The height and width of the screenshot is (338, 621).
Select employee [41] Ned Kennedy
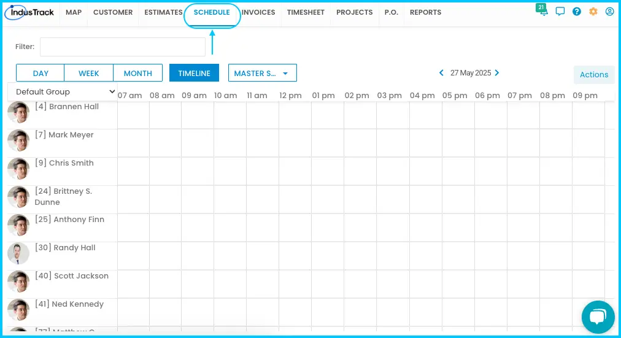click(x=69, y=304)
